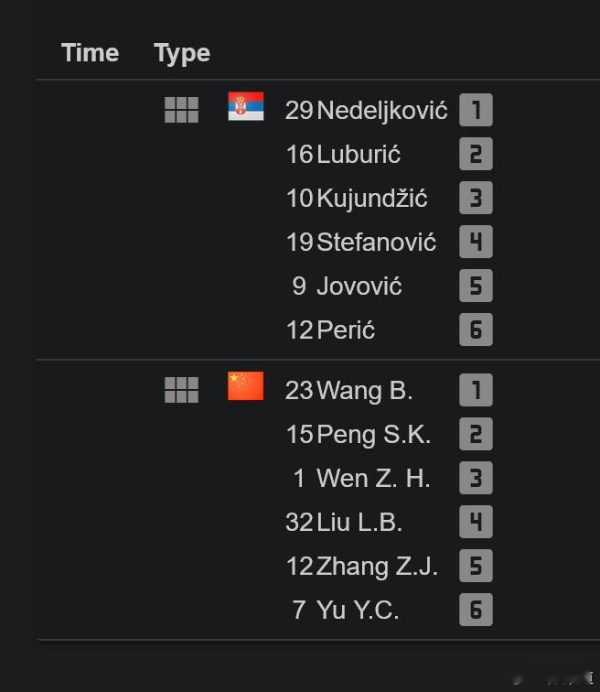The image size is (600, 692).
Task: Click the lineup grid icon for China
Action: (181, 390)
